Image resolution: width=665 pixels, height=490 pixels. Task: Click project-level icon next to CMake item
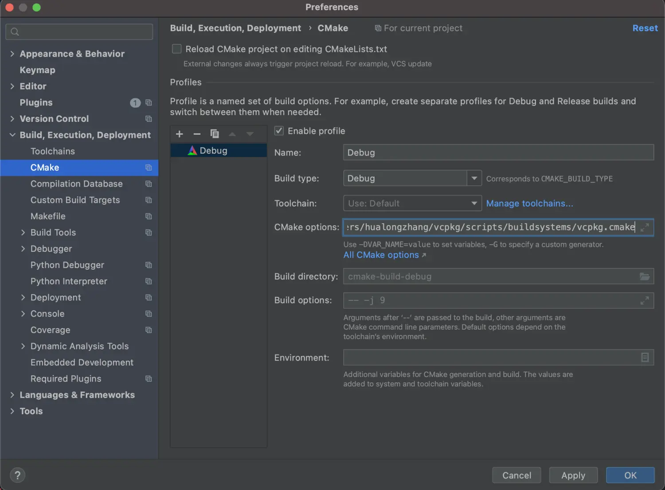149,167
